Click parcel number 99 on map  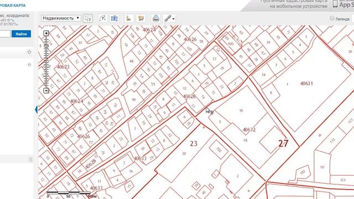point(134,99)
